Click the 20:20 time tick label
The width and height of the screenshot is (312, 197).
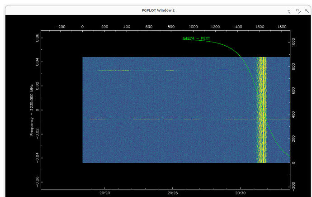point(104,193)
